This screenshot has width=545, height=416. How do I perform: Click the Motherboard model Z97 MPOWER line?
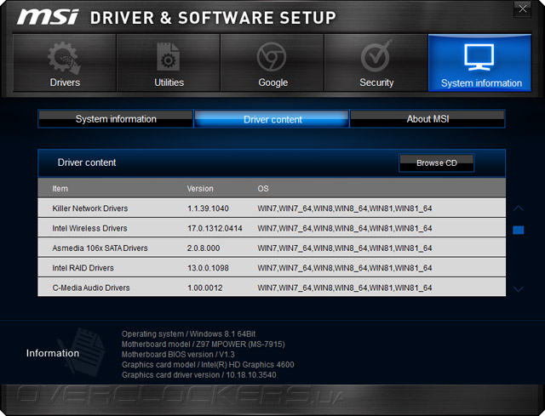tap(203, 345)
